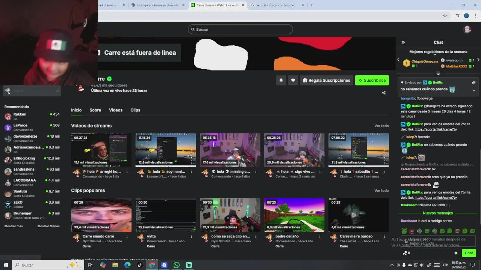Open TikTok from the Windows taskbar
Viewport: 481px width, 270px height.
click(140, 265)
